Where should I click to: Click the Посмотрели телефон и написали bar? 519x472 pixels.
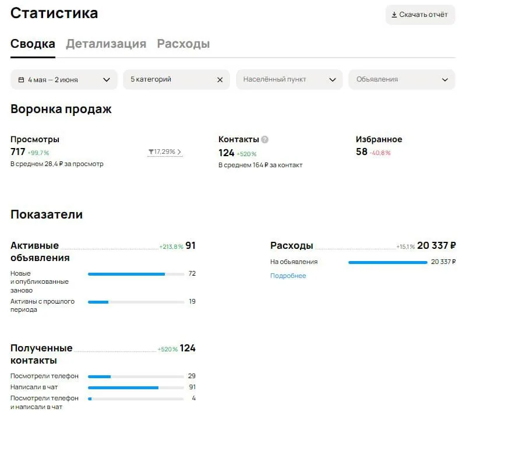click(136, 399)
